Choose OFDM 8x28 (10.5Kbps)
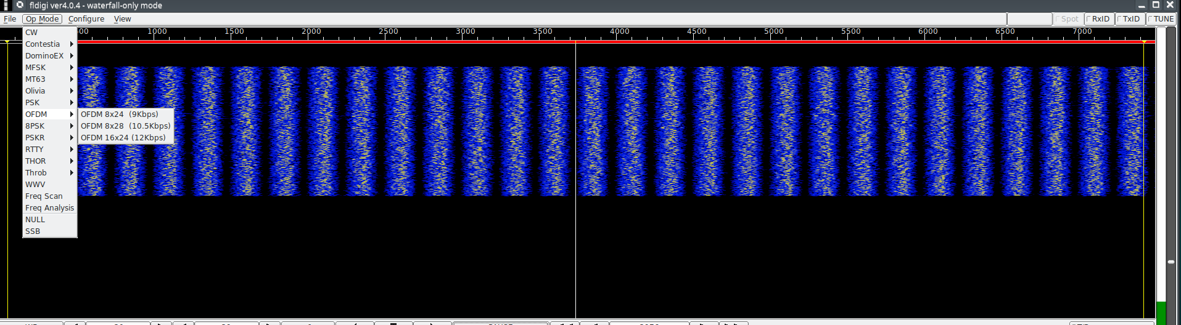 point(126,126)
